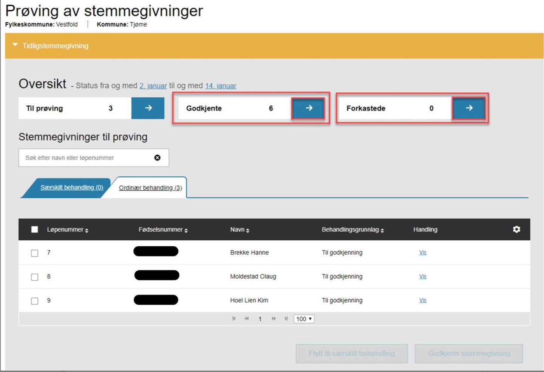Go to previous page in table pagination

(247, 319)
